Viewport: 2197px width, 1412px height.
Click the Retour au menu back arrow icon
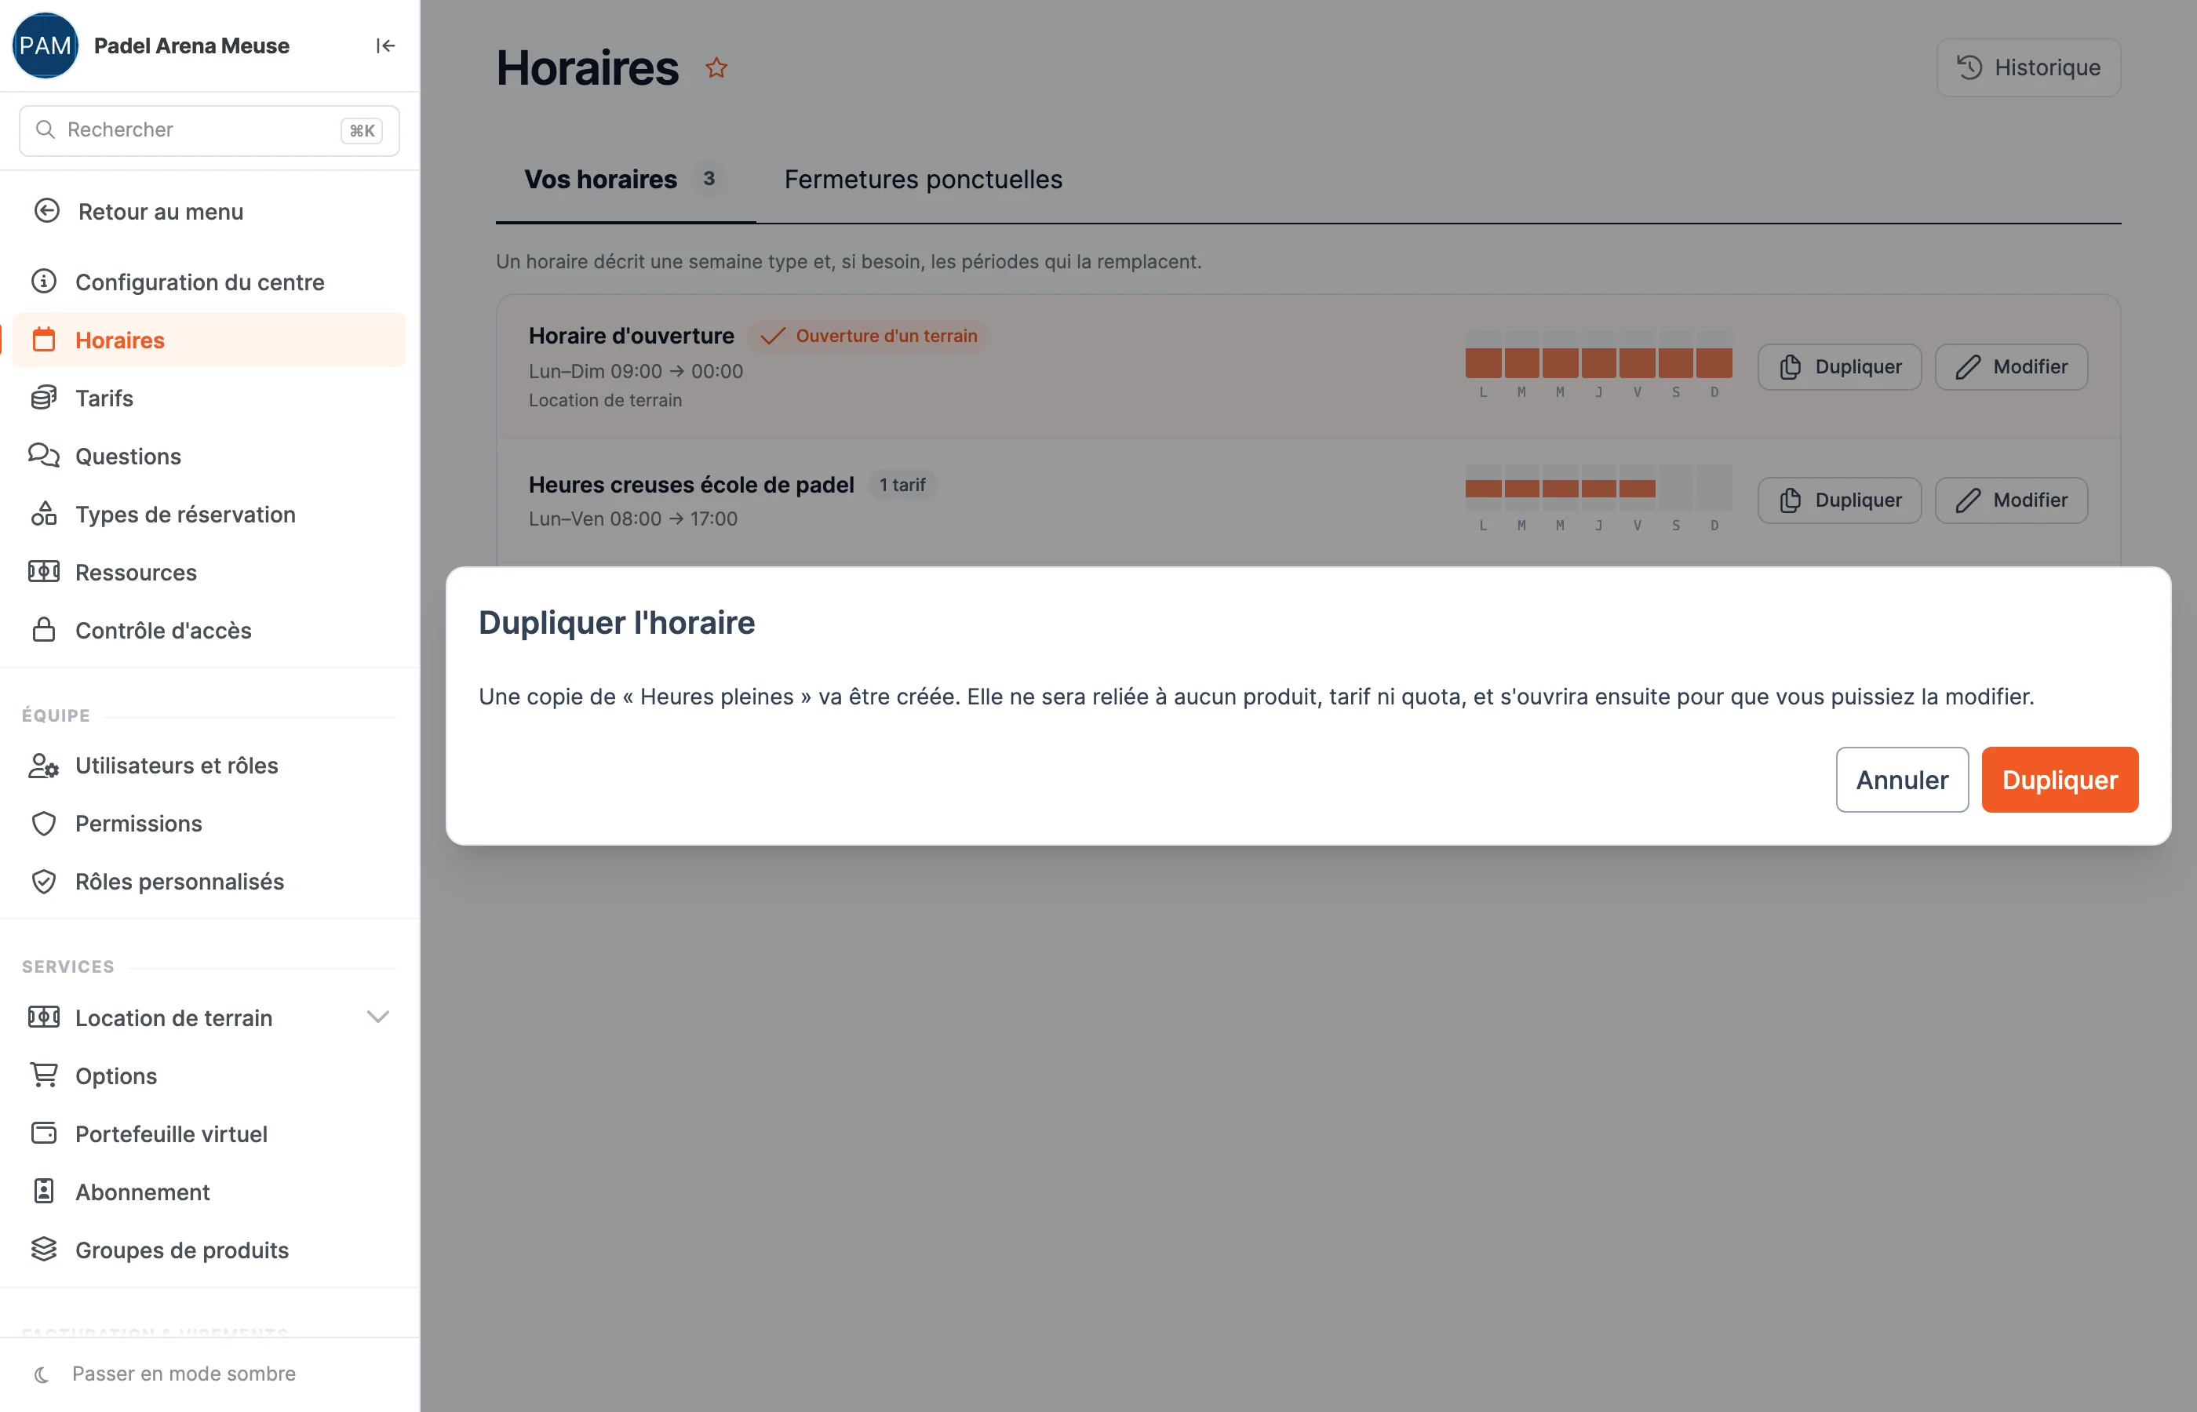pos(47,211)
